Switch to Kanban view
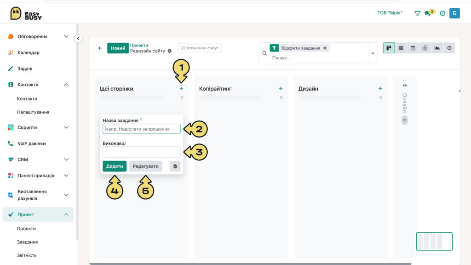This screenshot has width=471, height=265. point(389,48)
